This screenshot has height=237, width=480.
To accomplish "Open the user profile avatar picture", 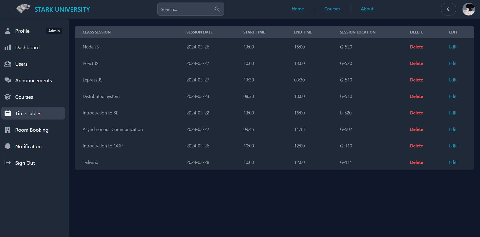I will (469, 9).
